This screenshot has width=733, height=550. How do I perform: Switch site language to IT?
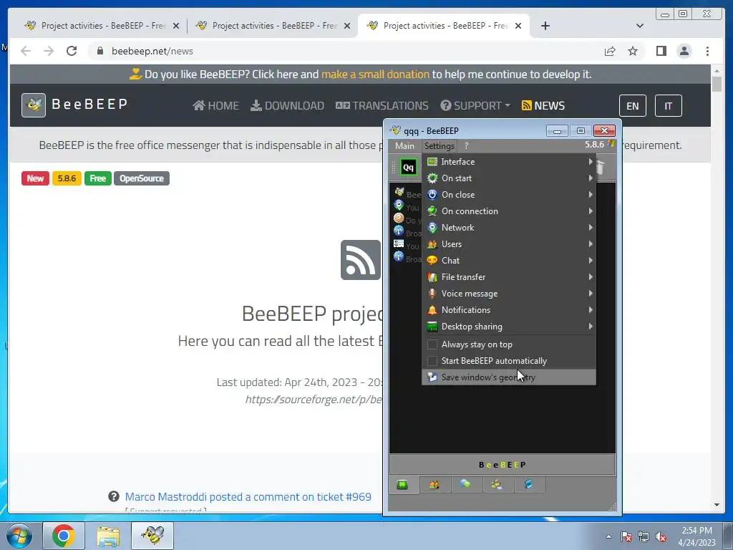tap(668, 106)
